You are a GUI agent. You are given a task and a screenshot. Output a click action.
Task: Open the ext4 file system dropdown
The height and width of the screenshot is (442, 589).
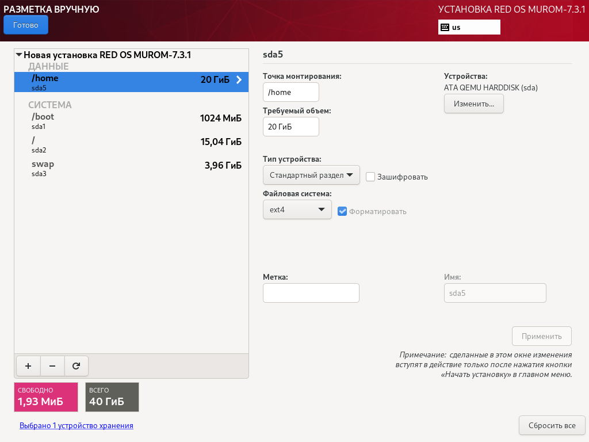click(297, 209)
